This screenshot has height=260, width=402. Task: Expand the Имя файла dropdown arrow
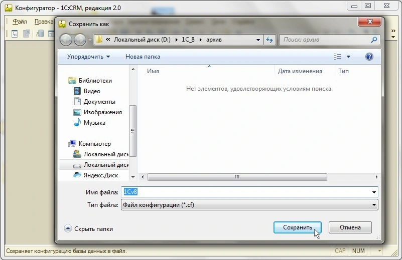374,192
